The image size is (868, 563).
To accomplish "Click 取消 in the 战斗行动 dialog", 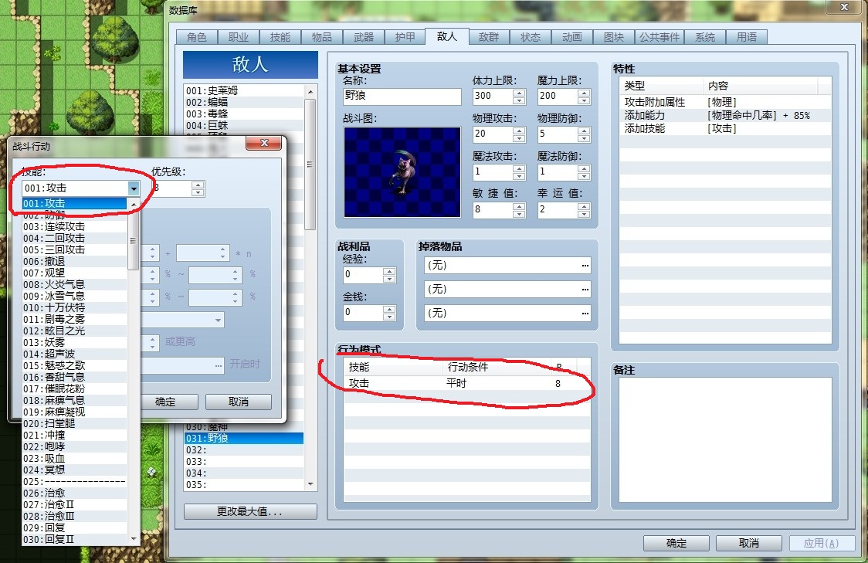I will 239,402.
